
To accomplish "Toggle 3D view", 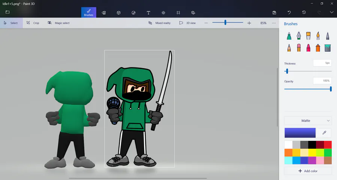I will tap(188, 23).
